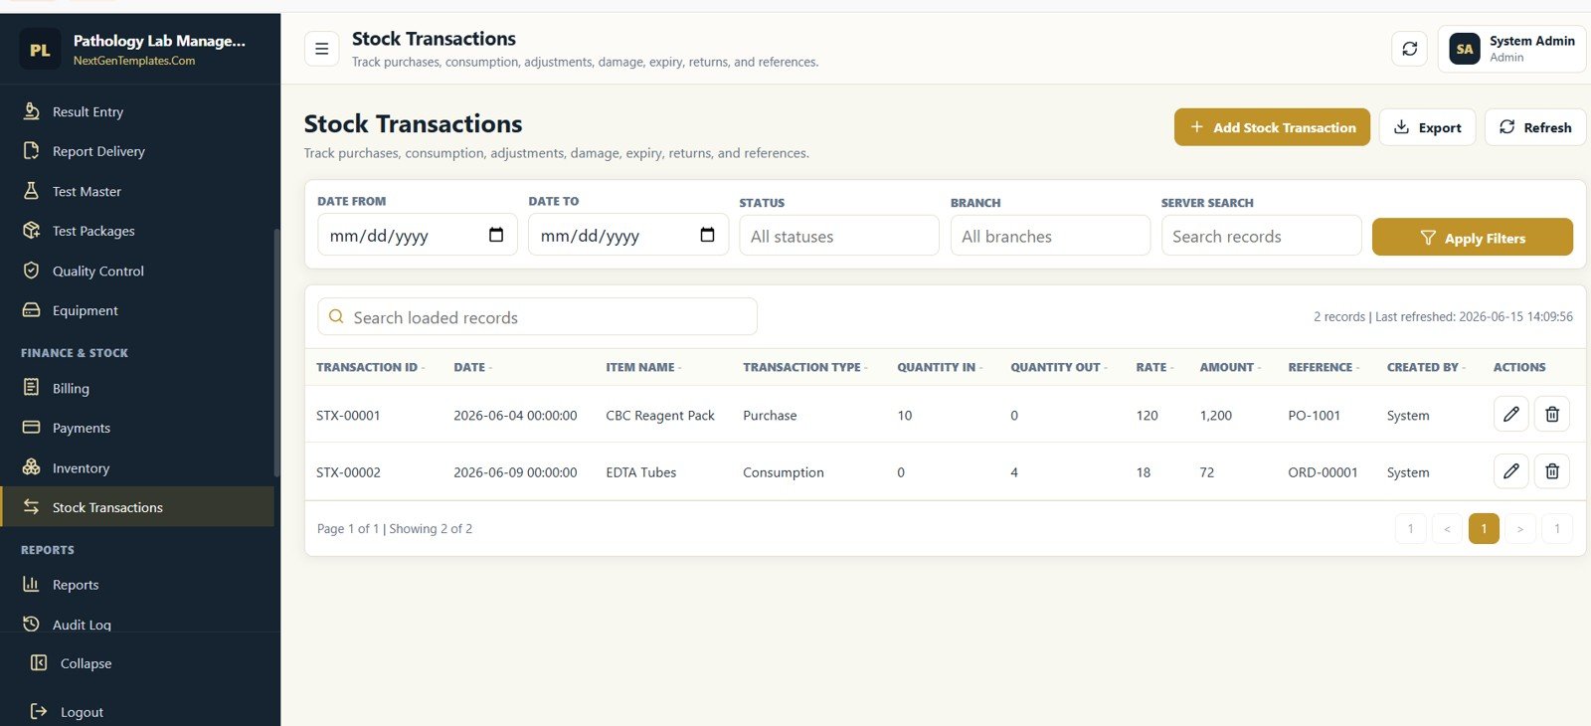Click the Date From input field
Image resolution: width=1591 pixels, height=726 pixels.
click(418, 235)
